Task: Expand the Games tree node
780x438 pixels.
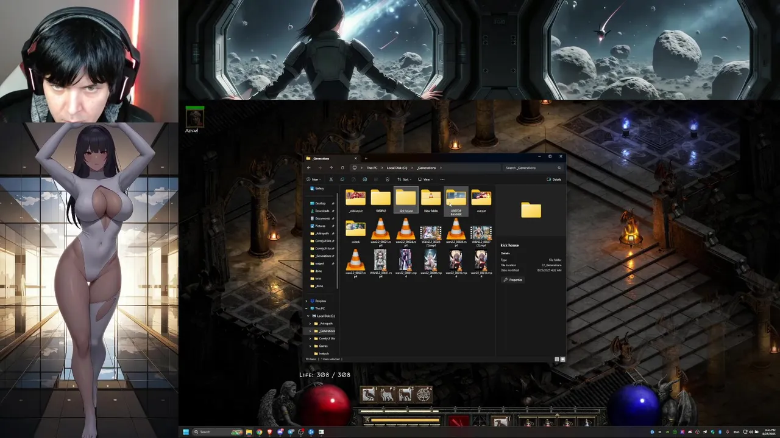Action: [311, 346]
